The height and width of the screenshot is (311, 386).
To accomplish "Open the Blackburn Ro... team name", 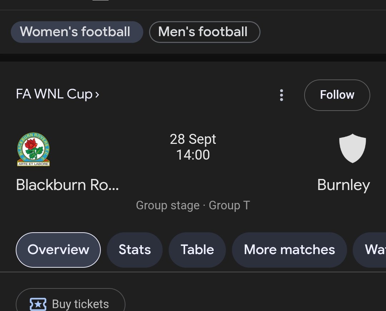I will [x=67, y=185].
